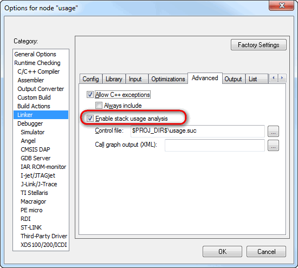Select the C/C++ Compiler category
298x268 pixels.
point(38,71)
